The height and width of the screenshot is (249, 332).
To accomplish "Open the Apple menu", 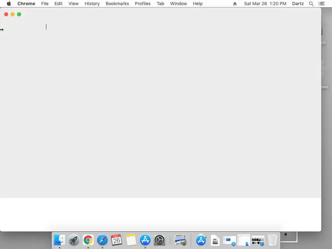I will point(9,4).
